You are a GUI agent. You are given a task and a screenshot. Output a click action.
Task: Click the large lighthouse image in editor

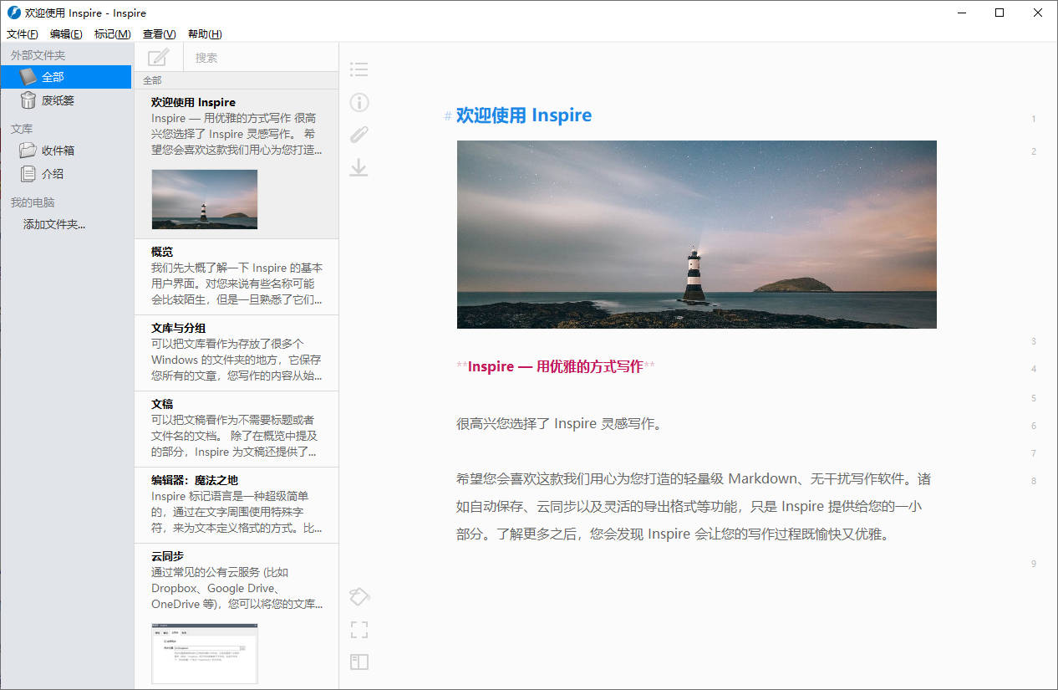[x=697, y=234]
